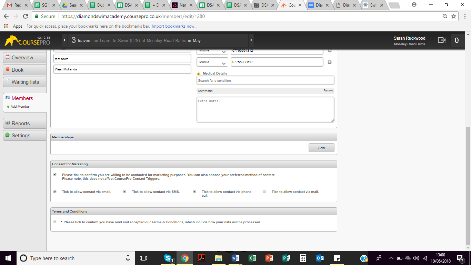Click the CoursePro logo
The width and height of the screenshot is (471, 265).
27,40
